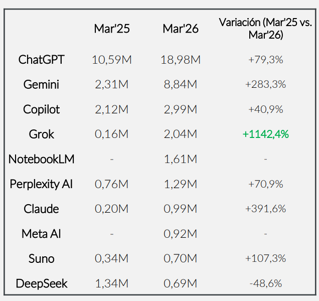Screen dimensions: 319x301
Task: Select ChatGPT's 18,98M value
Action: pos(181,60)
